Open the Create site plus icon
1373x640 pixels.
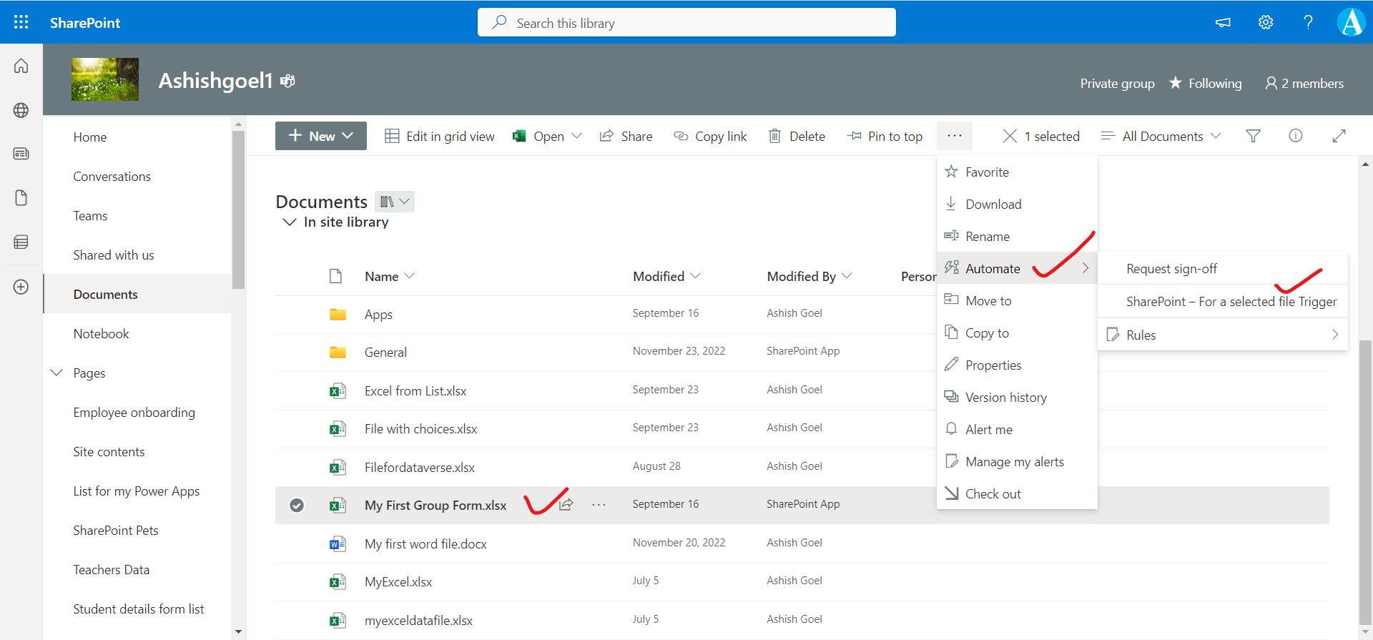(21, 287)
